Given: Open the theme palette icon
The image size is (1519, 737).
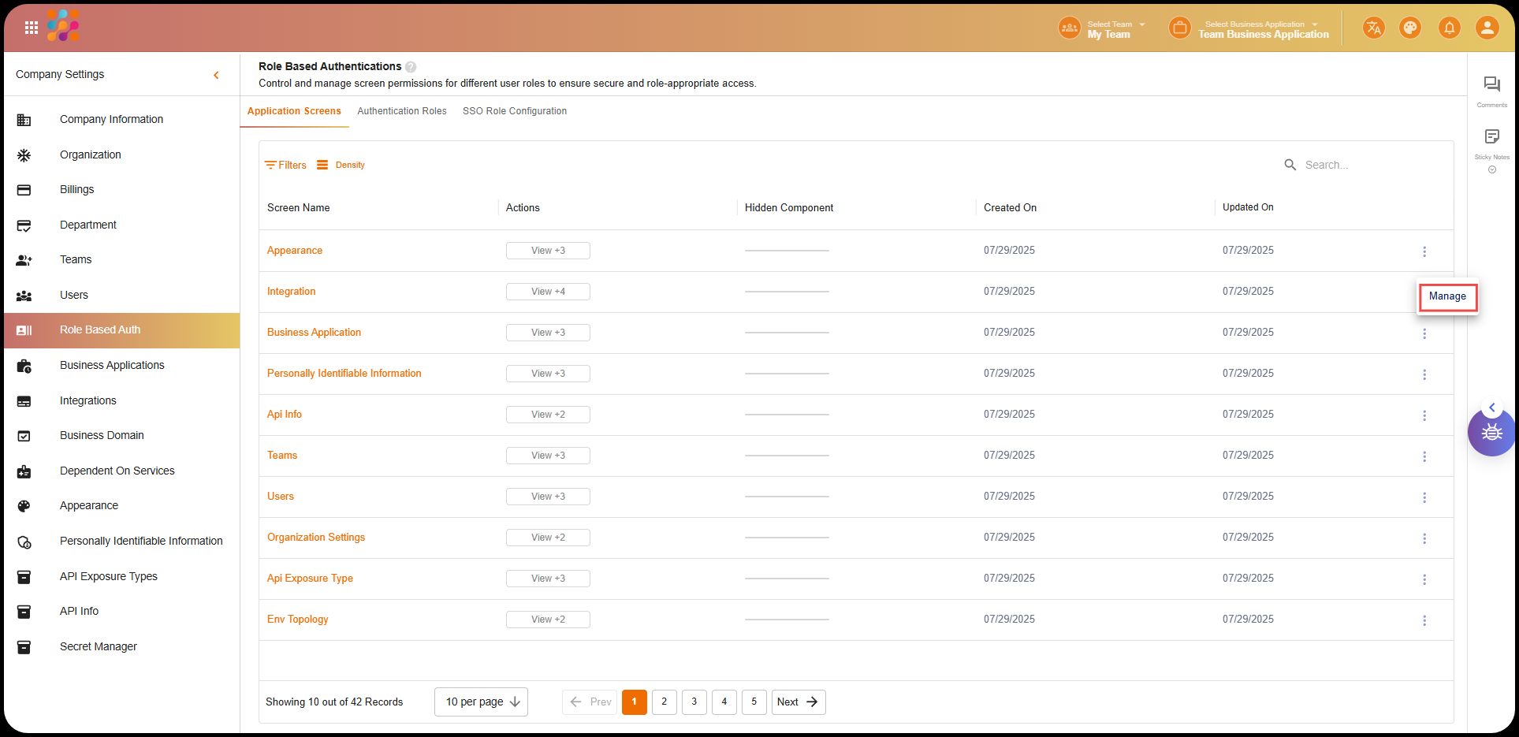Looking at the screenshot, I should pos(1410,28).
